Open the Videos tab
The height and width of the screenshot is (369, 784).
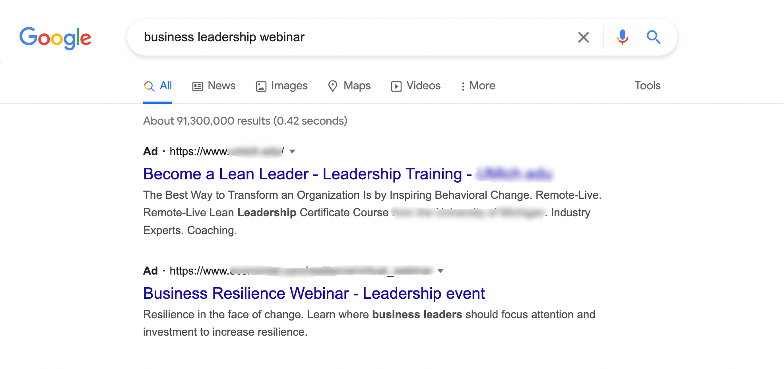pyautogui.click(x=416, y=86)
